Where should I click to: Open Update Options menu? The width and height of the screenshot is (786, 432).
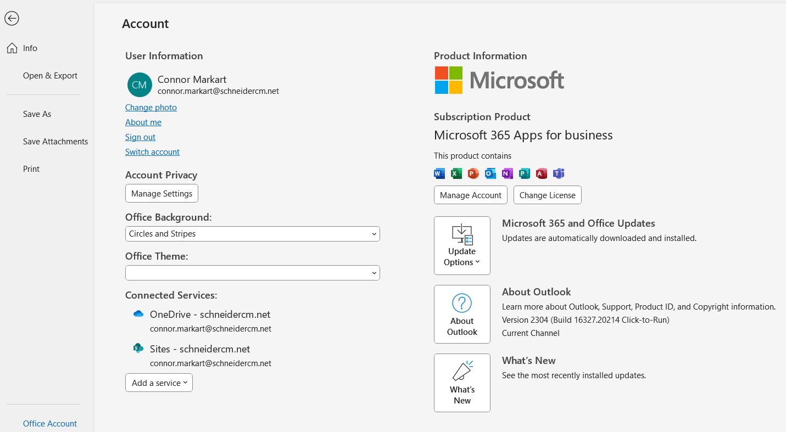[462, 245]
